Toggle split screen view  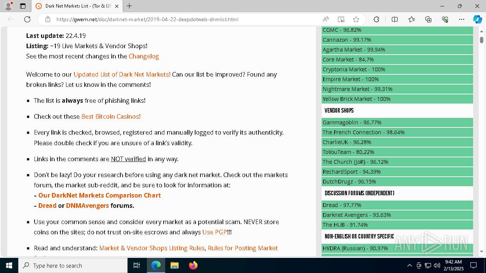click(394, 19)
